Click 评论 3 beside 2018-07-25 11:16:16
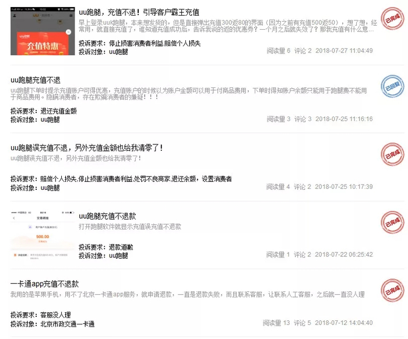This screenshot has width=408, height=339. [303, 119]
